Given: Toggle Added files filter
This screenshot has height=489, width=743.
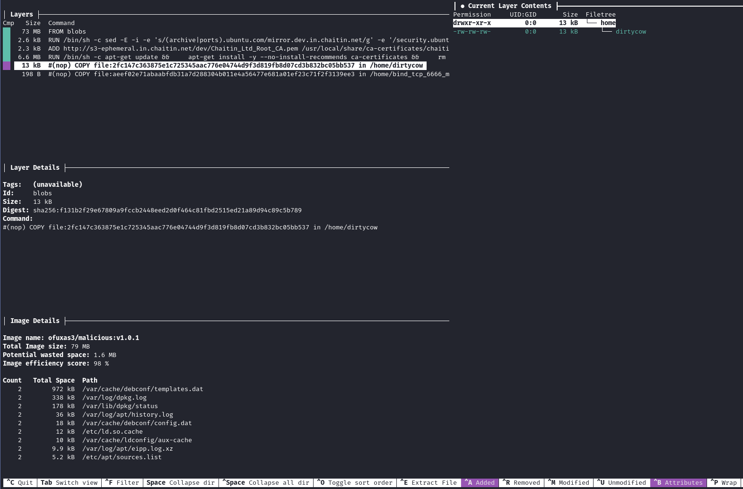Looking at the screenshot, I should pos(480,483).
